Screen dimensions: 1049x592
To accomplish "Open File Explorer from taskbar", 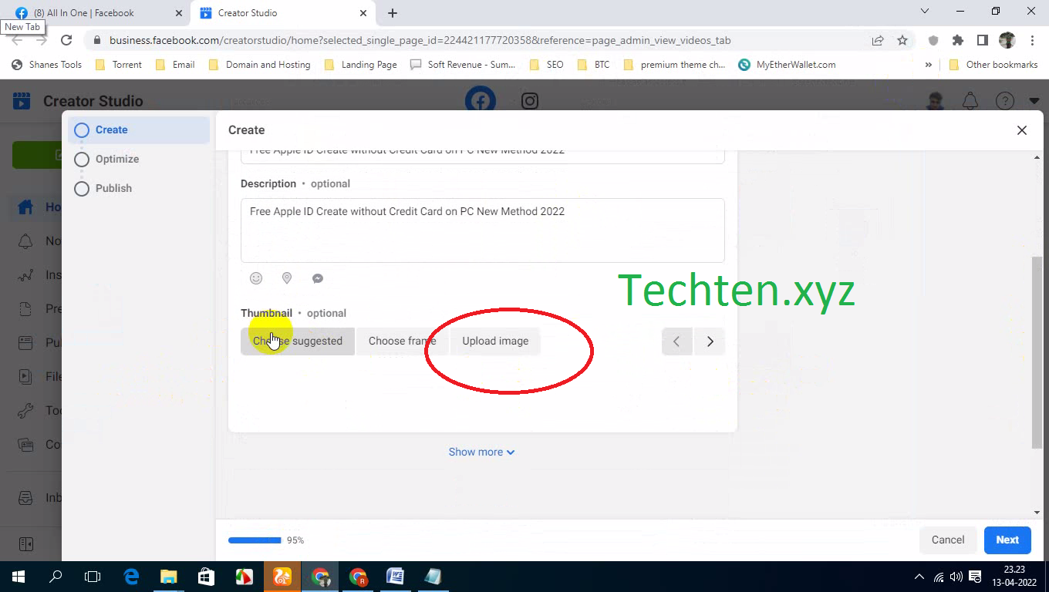I will 168,577.
